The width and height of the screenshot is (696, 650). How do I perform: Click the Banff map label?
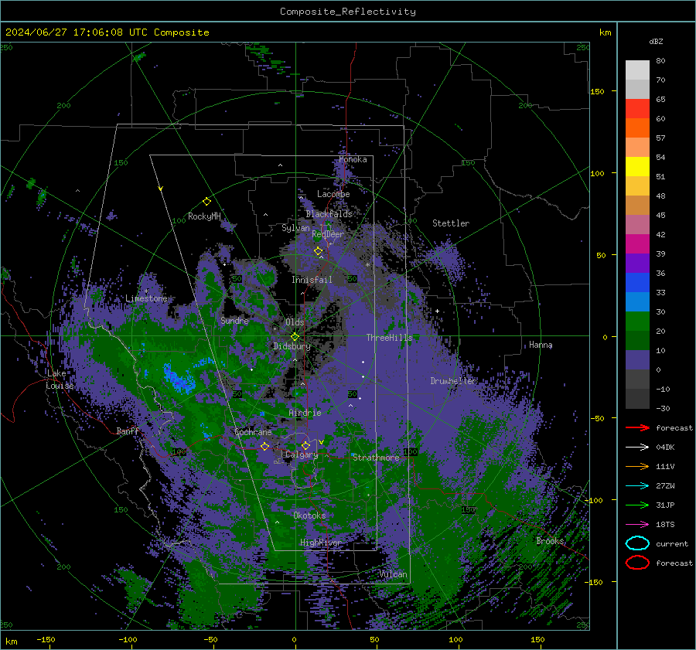(x=128, y=431)
